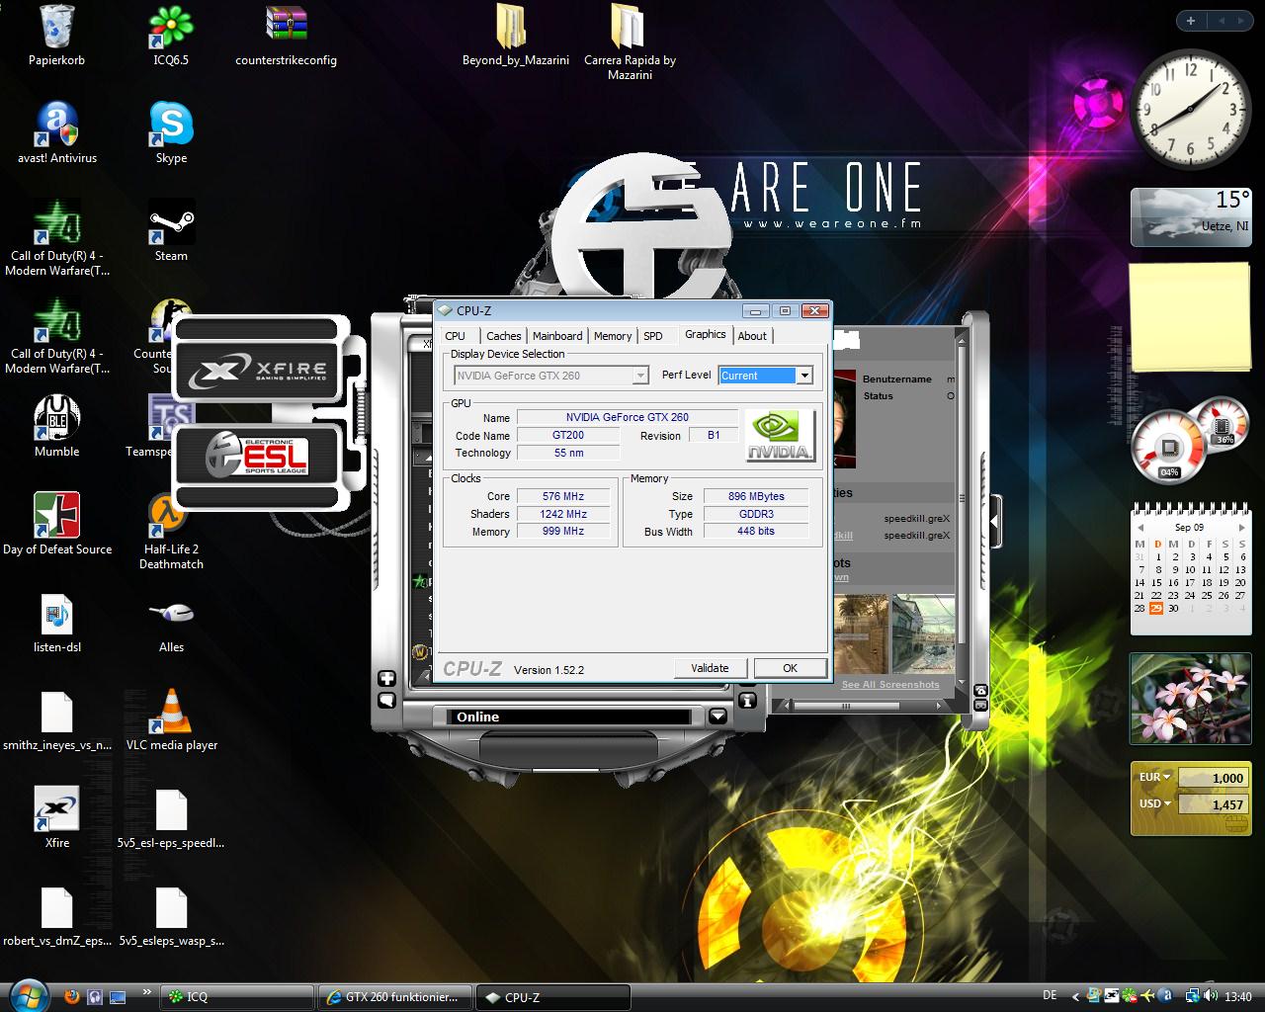
Task: Click the Xfire profile horizontal scrollbar
Action: click(x=865, y=706)
